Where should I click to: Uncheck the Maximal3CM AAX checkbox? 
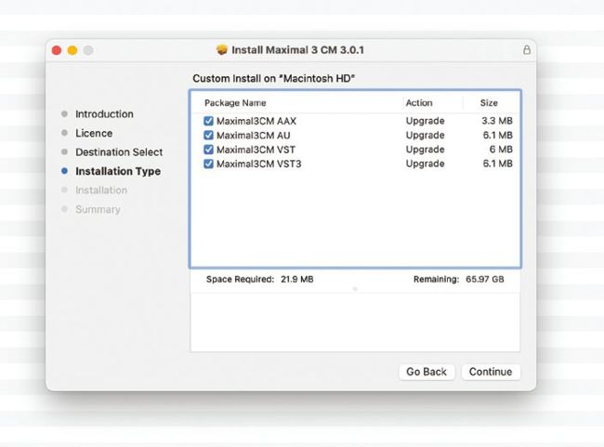point(208,121)
